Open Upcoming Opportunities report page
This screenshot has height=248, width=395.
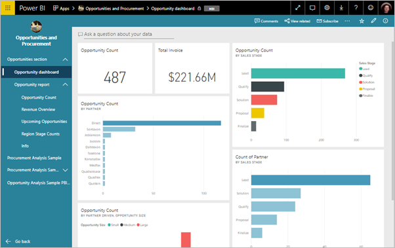point(44,122)
